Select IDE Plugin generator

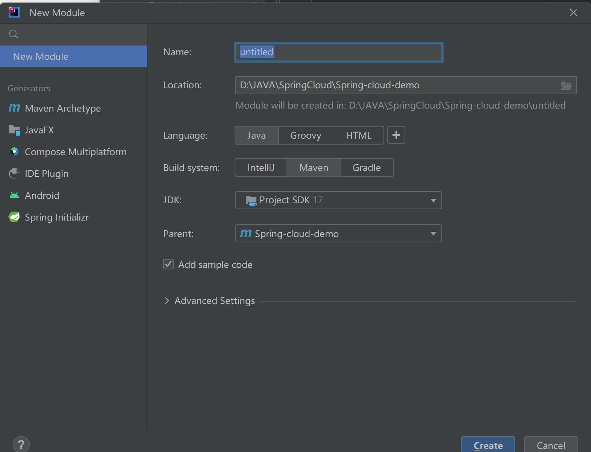tap(74, 174)
